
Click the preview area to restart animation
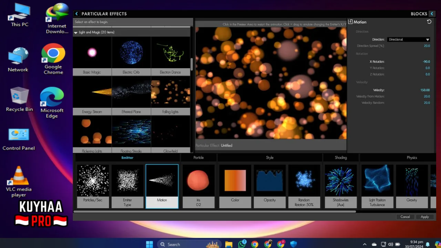point(271,83)
